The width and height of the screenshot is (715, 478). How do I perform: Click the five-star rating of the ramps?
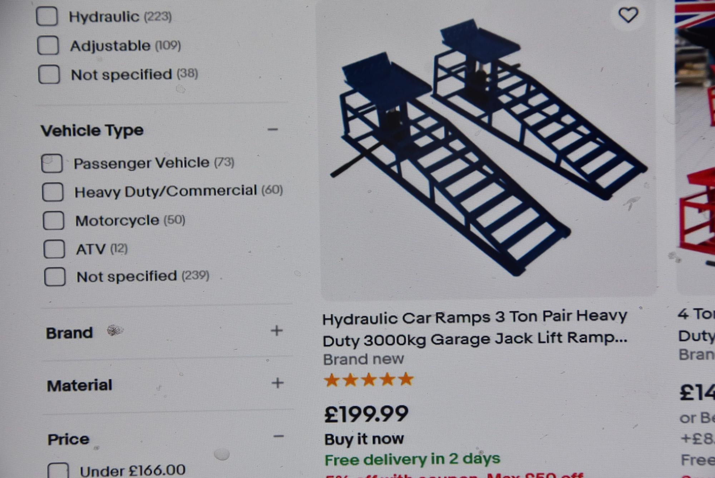369,380
